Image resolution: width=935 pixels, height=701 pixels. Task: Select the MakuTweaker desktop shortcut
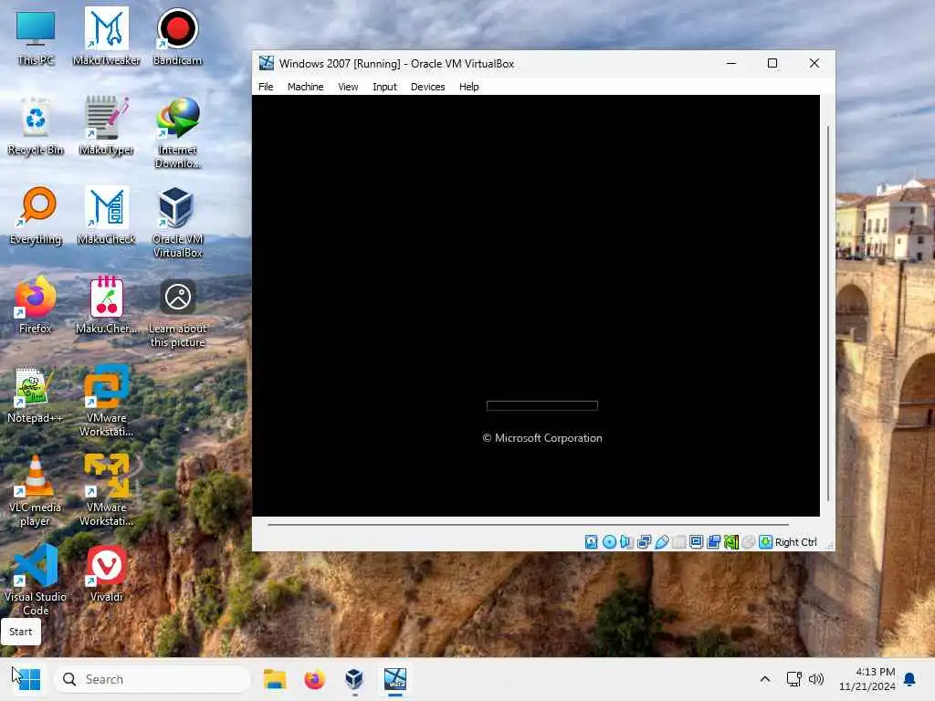106,37
